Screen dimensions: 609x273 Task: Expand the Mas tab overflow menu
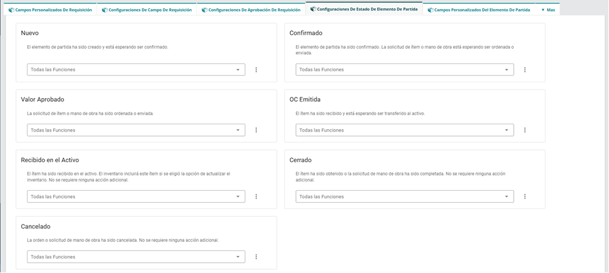547,10
